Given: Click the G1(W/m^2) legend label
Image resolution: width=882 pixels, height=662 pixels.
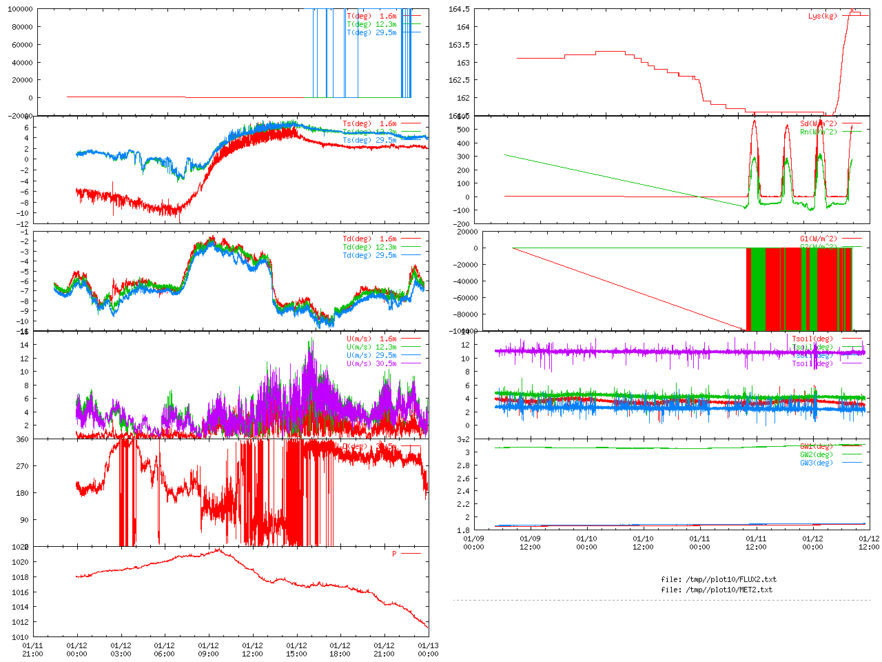Looking at the screenshot, I should pyautogui.click(x=819, y=239).
